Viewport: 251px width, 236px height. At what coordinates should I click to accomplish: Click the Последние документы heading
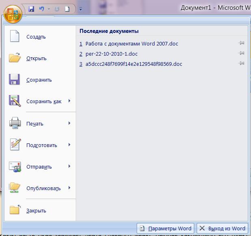click(x=109, y=31)
